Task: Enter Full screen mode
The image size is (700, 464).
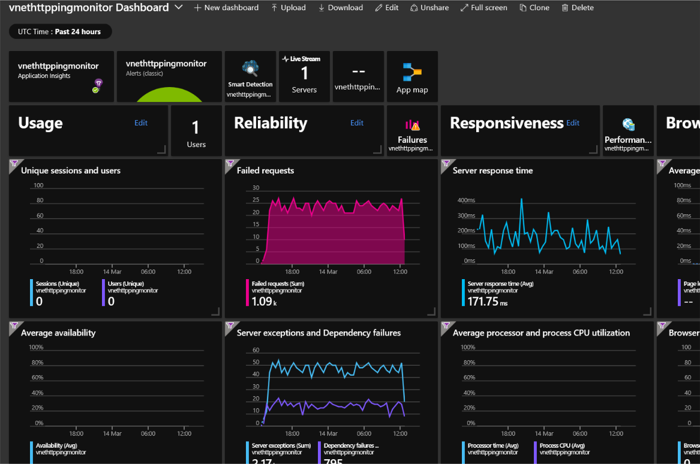Action: (484, 8)
